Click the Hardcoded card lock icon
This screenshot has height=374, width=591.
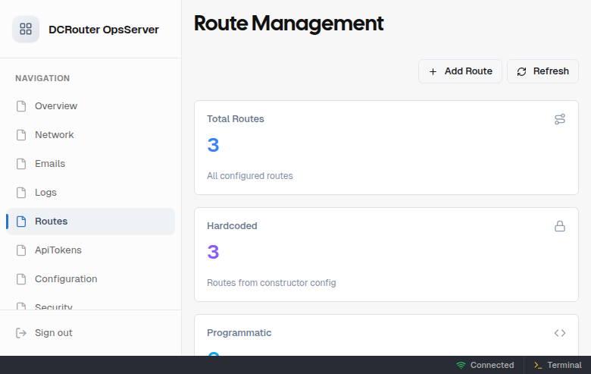559,226
